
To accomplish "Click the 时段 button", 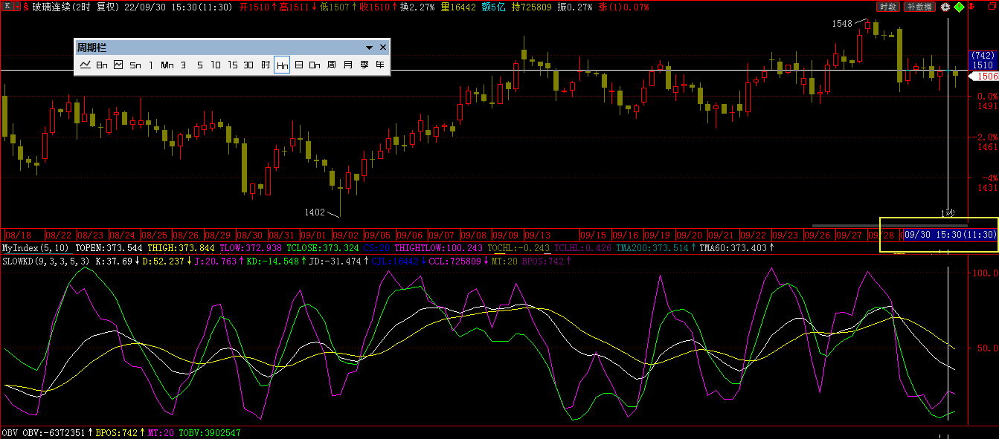I will coord(887,7).
